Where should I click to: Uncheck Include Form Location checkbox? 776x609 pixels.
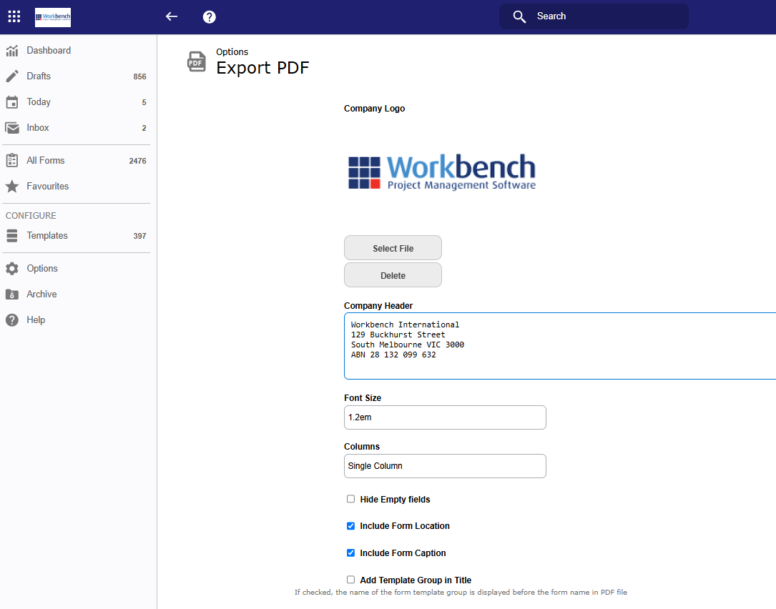click(x=351, y=526)
